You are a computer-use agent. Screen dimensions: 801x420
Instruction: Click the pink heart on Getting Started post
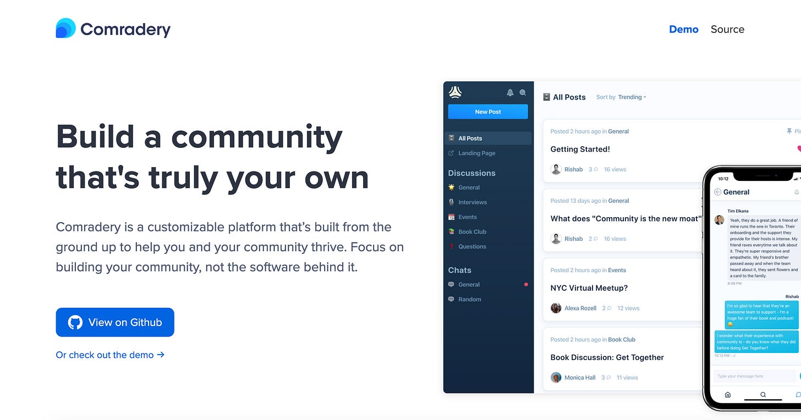click(799, 148)
